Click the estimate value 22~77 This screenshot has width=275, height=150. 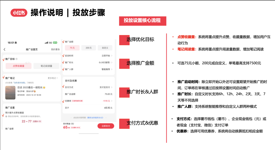pyautogui.click(x=26, y=121)
